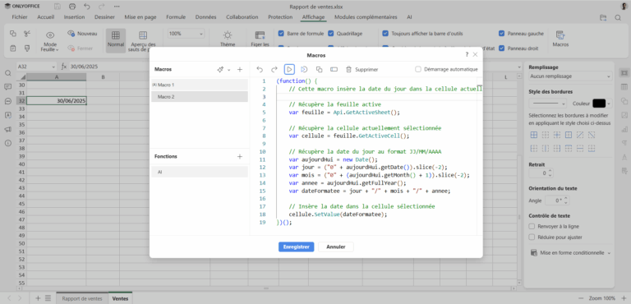Click Nouveau sheet view button

click(x=82, y=34)
